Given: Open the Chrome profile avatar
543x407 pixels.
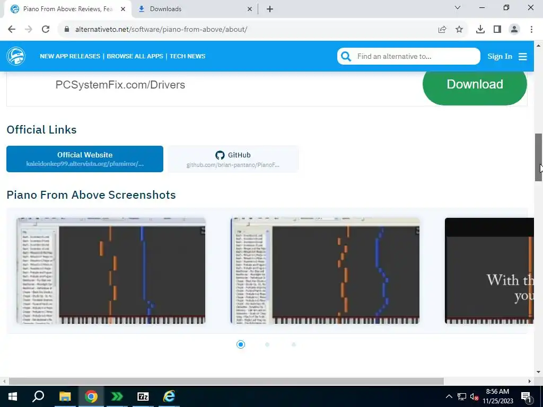Looking at the screenshot, I should click(514, 30).
